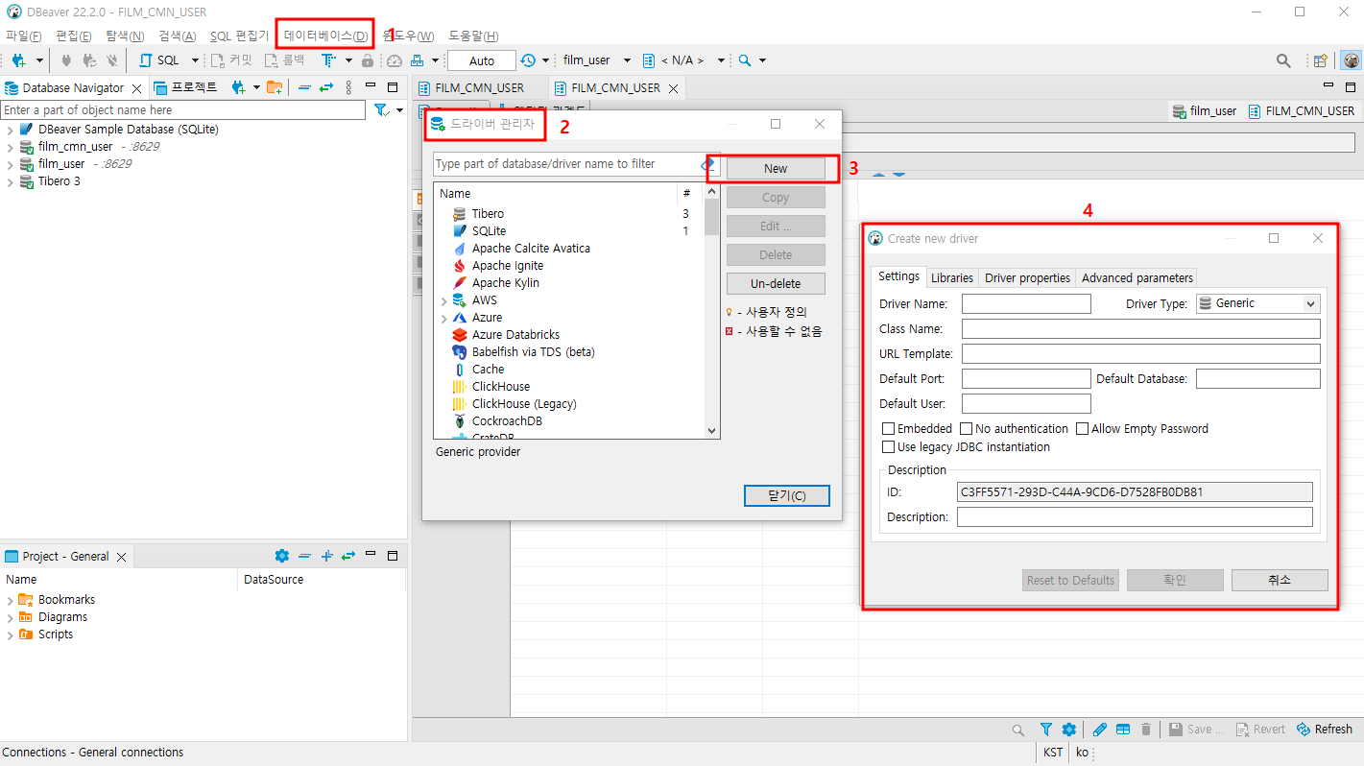Image resolution: width=1364 pixels, height=766 pixels.
Task: Click the filter funnel icon in bottom result toolbar
Action: [x=1046, y=730]
